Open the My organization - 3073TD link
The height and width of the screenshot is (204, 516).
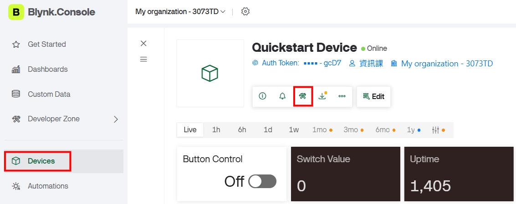pos(446,64)
